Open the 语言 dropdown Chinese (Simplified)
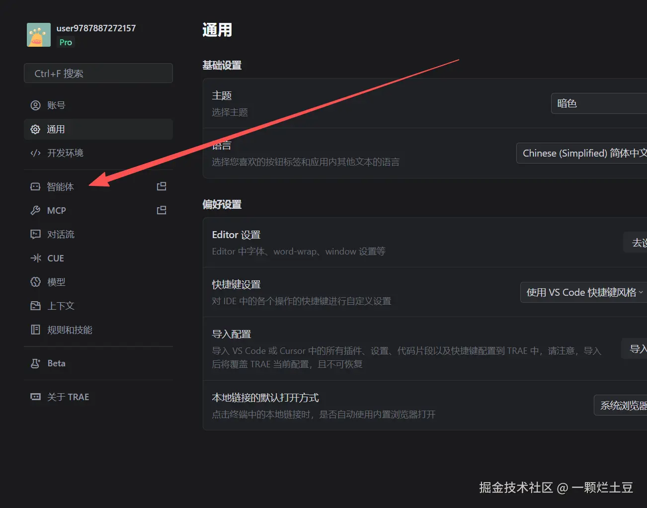Viewport: 647px width, 508px height. (x=581, y=153)
